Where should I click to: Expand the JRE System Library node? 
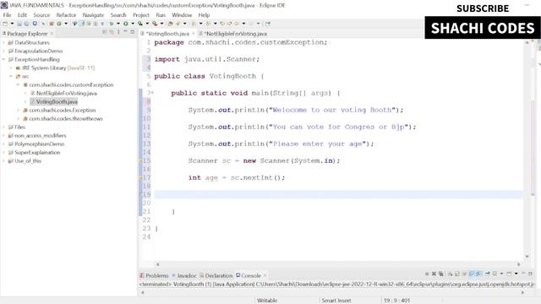(11, 68)
